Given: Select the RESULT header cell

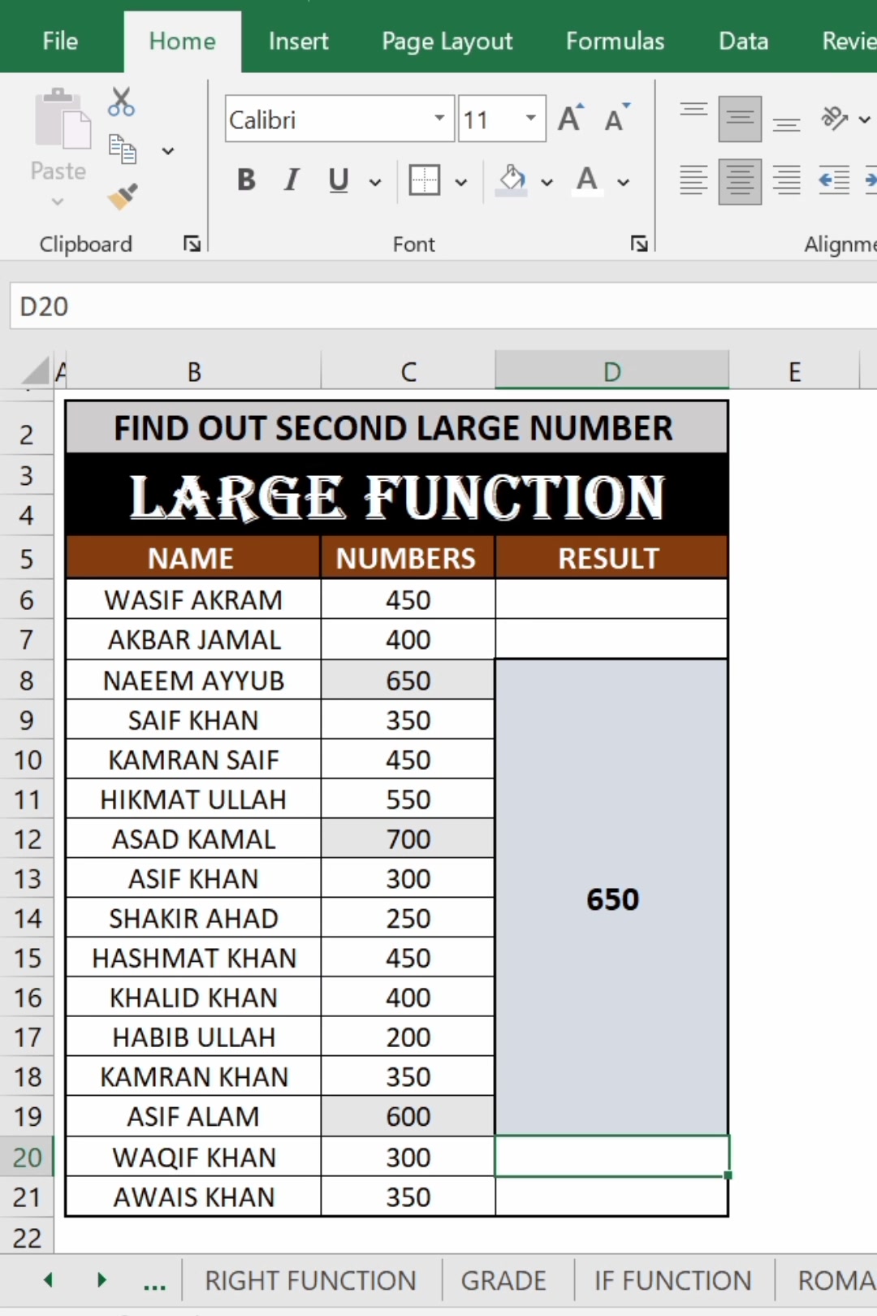Looking at the screenshot, I should 611,558.
